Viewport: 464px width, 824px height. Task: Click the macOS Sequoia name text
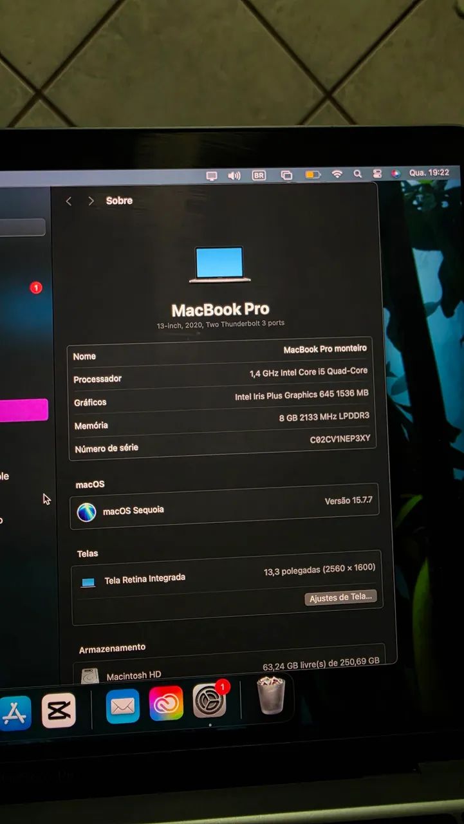click(133, 510)
